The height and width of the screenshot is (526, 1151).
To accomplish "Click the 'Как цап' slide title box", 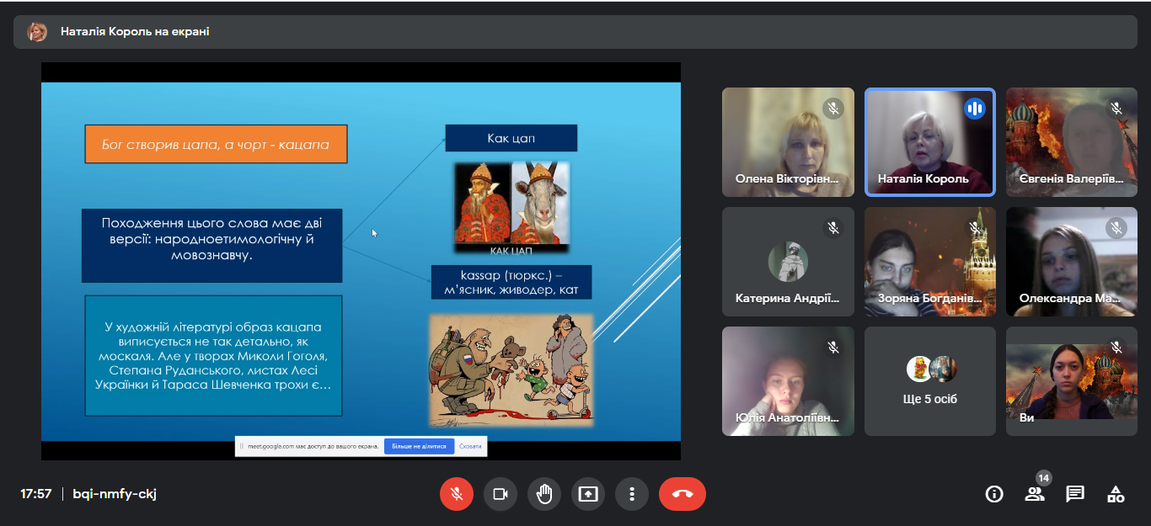I will coord(511,138).
